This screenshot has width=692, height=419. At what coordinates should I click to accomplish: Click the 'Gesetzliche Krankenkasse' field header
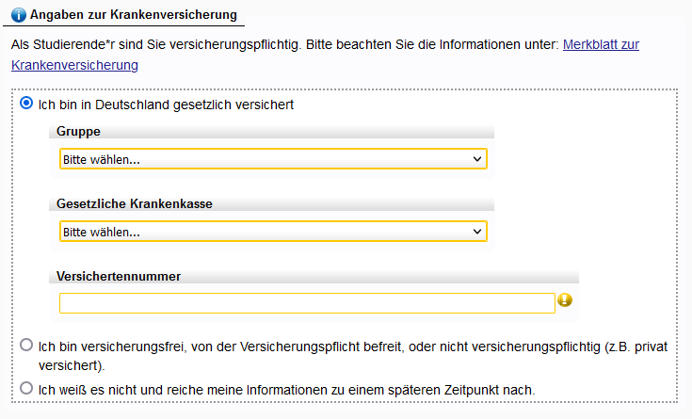[135, 203]
